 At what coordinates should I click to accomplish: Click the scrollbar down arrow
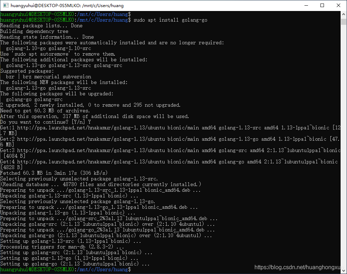(x=343, y=270)
